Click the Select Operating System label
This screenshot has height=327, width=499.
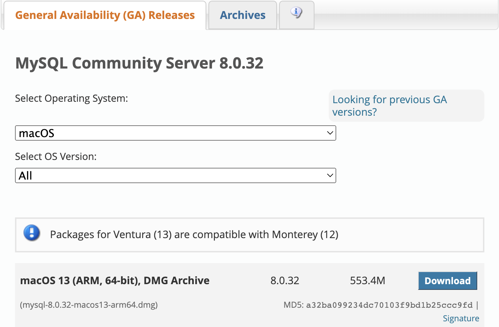pos(71,99)
